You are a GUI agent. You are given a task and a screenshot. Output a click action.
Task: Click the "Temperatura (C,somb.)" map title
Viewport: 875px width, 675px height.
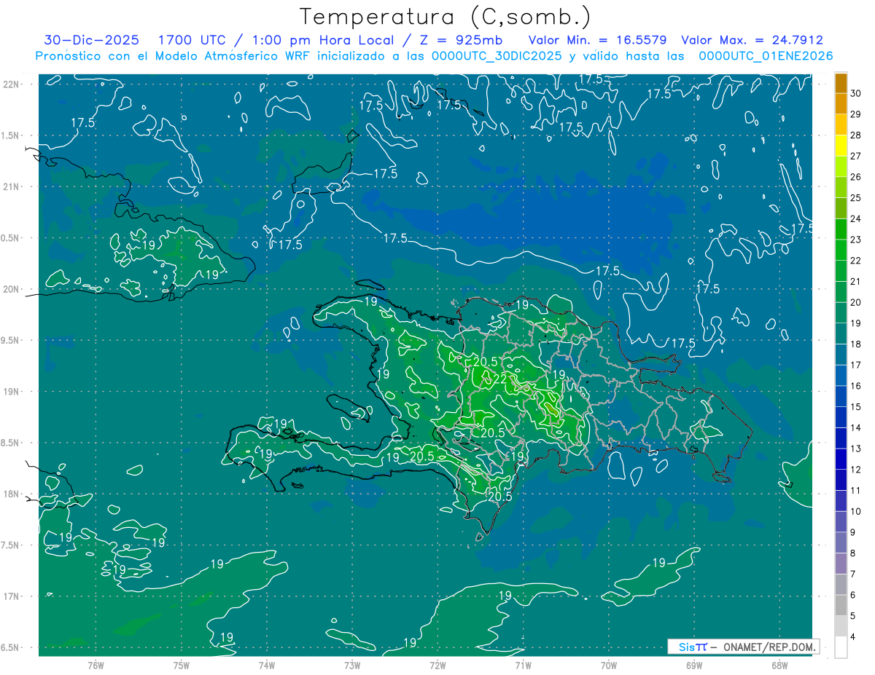[446, 17]
